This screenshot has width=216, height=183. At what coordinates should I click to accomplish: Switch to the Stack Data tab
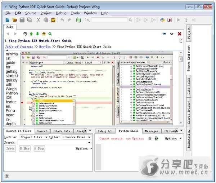(62, 131)
